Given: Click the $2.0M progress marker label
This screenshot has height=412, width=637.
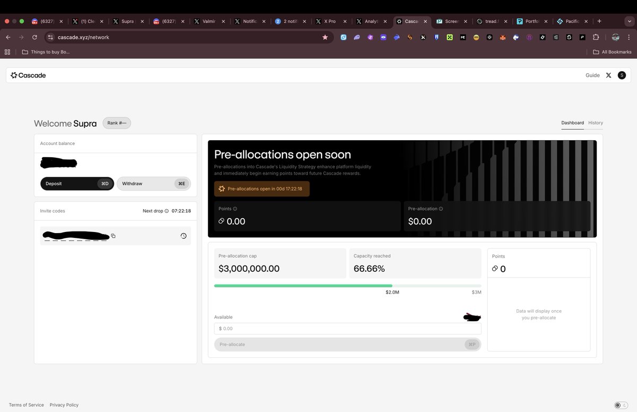Looking at the screenshot, I should pos(392,293).
